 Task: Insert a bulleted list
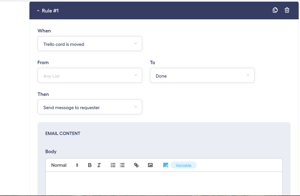point(122,165)
